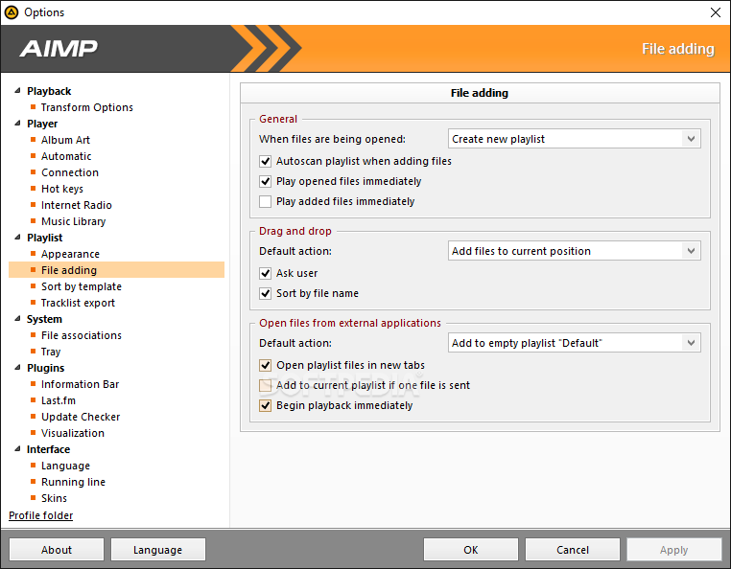The image size is (731, 569).
Task: Click the Apply button
Action: [674, 550]
